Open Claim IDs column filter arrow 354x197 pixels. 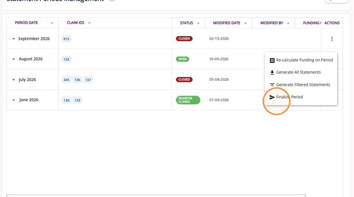[x=89, y=23]
